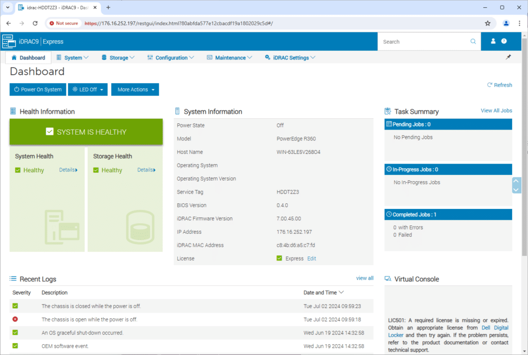This screenshot has width=528, height=355.
Task: Click the pin icon in navigation bar
Action: pyautogui.click(x=508, y=57)
